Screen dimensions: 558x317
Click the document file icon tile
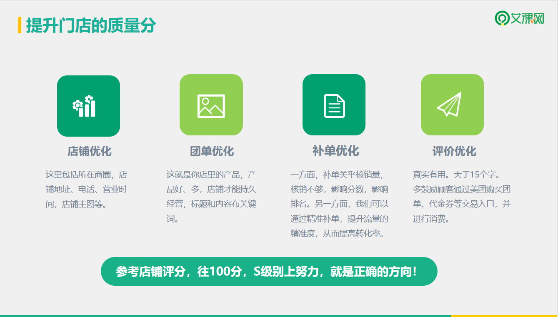click(x=334, y=105)
